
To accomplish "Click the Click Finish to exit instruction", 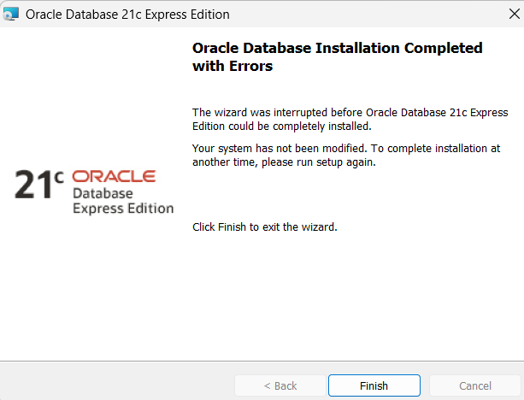I will point(265,226).
